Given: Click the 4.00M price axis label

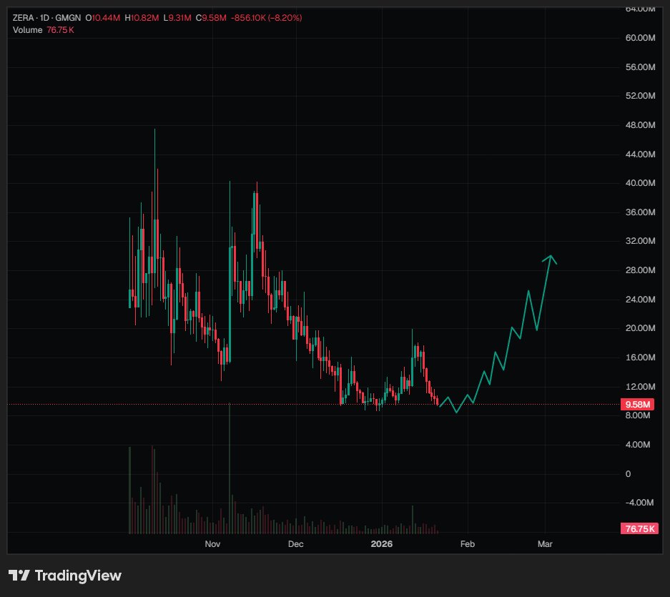Looking at the screenshot, I should pyautogui.click(x=638, y=445).
